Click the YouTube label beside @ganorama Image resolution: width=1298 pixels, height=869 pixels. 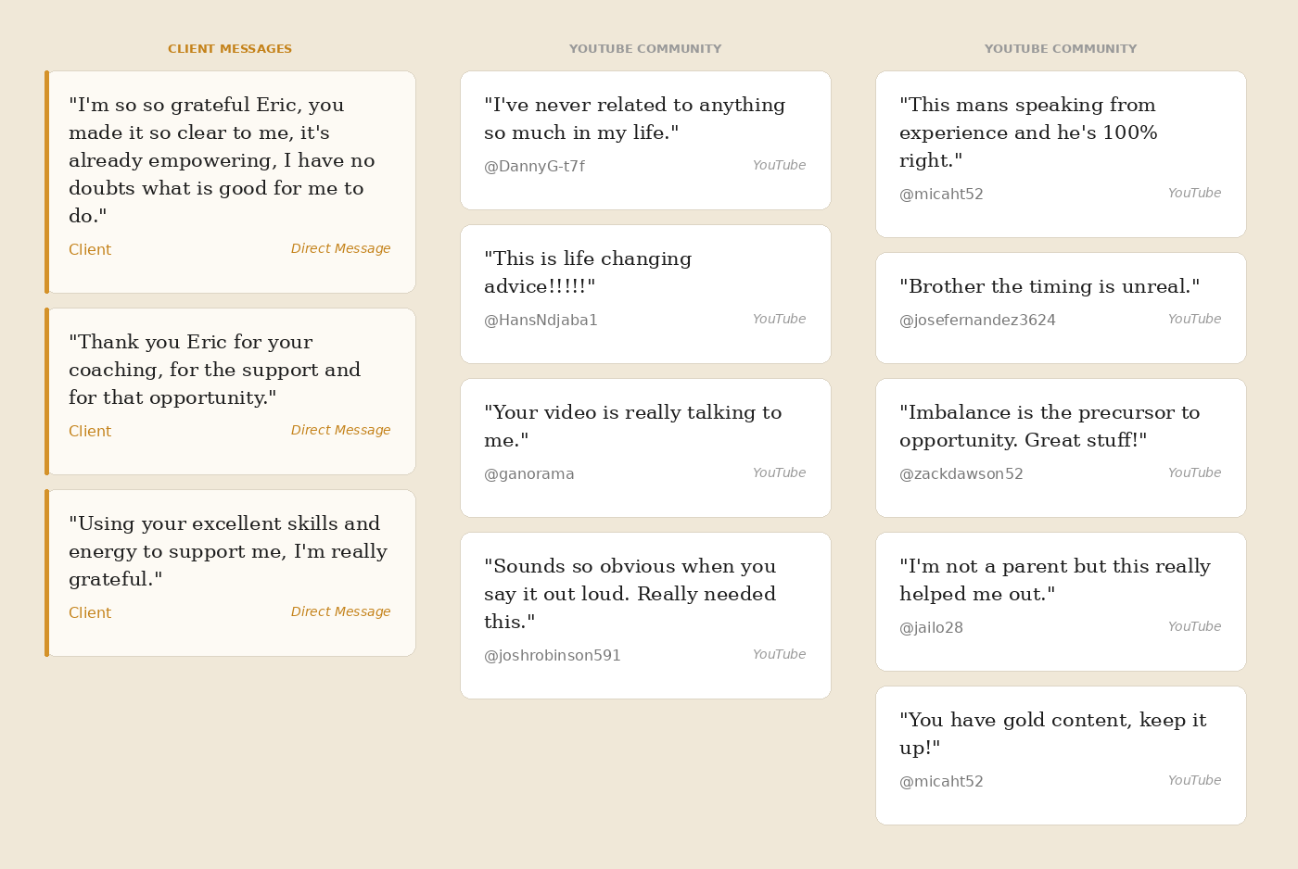pos(779,473)
